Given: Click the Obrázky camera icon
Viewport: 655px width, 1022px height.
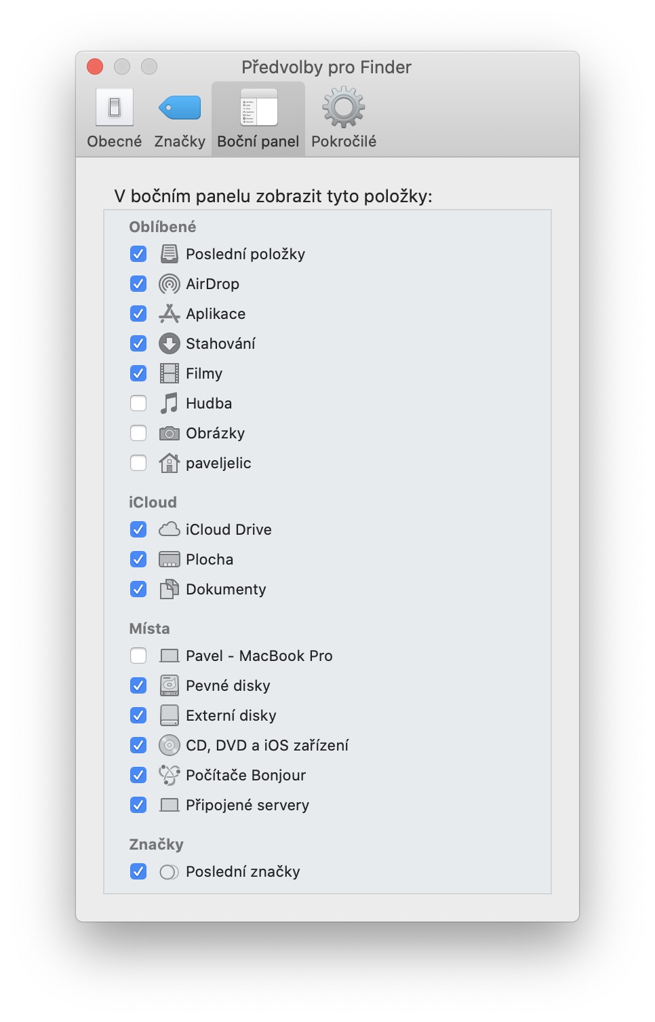Looking at the screenshot, I should click(x=169, y=433).
